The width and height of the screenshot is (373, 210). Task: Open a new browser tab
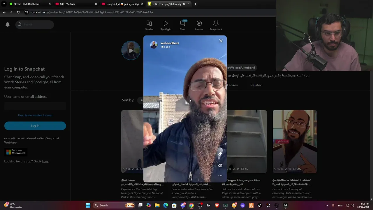(195, 4)
